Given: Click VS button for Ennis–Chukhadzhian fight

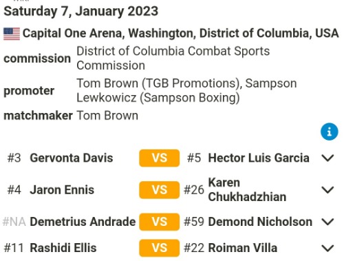Looking at the screenshot, I should (160, 190).
